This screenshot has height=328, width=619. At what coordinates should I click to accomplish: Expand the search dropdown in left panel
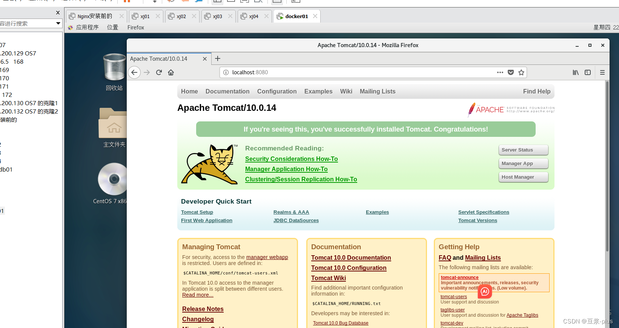[x=58, y=23]
